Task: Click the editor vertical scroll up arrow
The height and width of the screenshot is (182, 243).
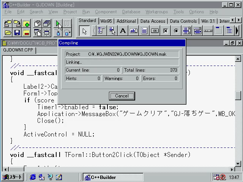Action: coord(238,59)
